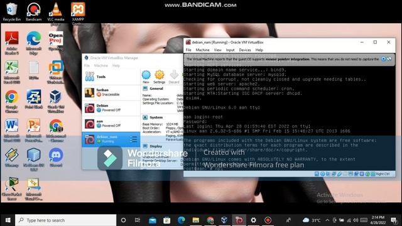
Task: Open Task View on taskbar
Action: (138, 220)
